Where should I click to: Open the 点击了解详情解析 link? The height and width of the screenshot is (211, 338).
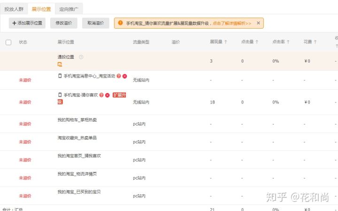click(232, 23)
